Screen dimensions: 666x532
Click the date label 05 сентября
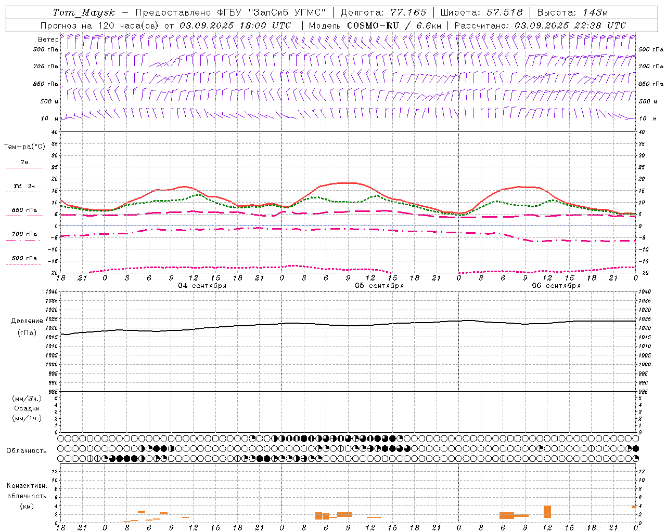click(379, 286)
